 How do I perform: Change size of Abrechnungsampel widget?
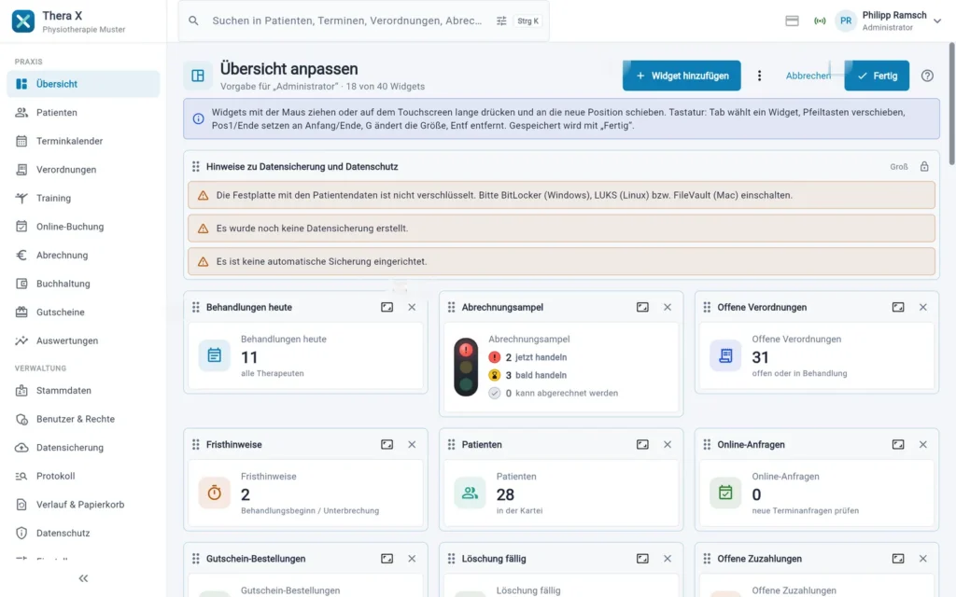(x=642, y=307)
